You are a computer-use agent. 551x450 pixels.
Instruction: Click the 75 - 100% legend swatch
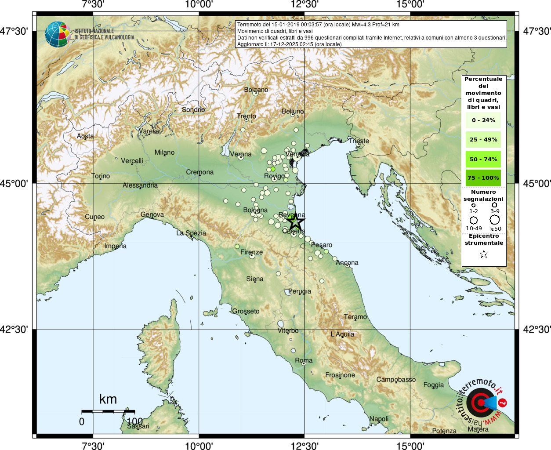(483, 178)
